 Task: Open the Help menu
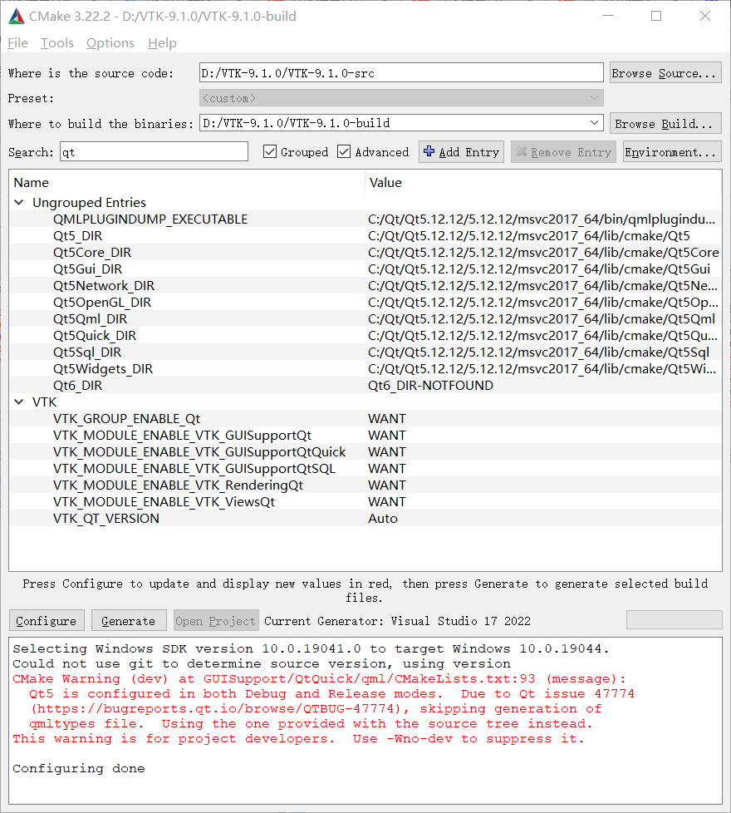tap(162, 43)
